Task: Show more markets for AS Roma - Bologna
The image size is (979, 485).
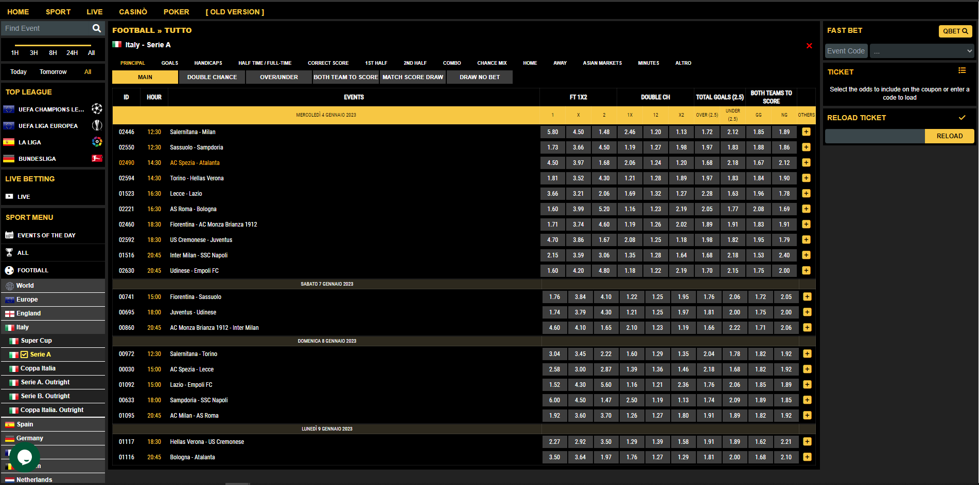Action: pos(806,209)
